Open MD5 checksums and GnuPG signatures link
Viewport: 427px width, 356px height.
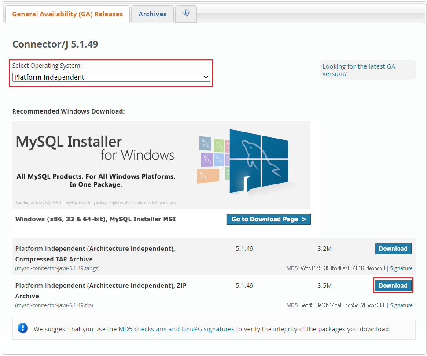177,329
